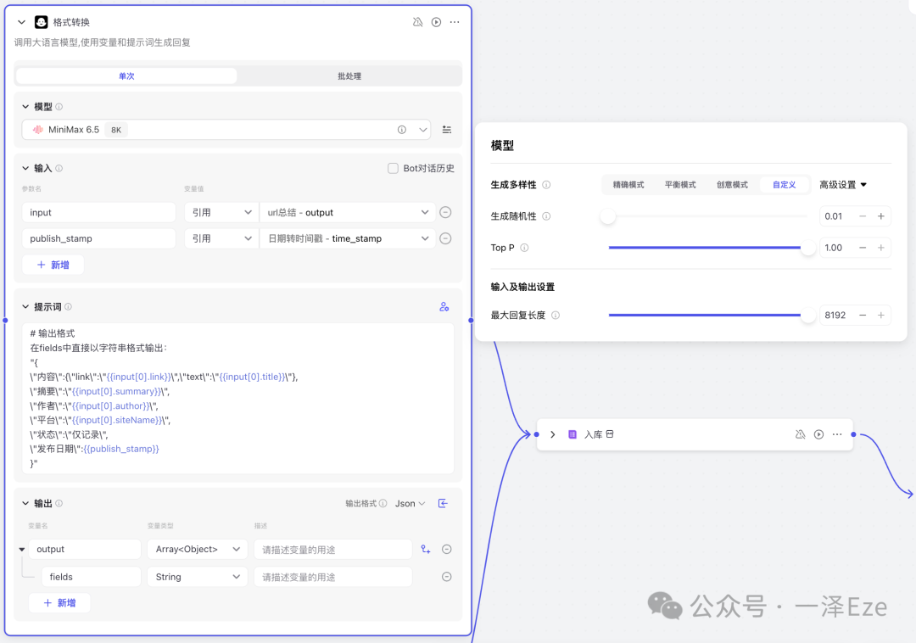Viewport: 916px width, 643px height.
Task: Click the 格式转换 node avatar icon
Action: coord(41,22)
